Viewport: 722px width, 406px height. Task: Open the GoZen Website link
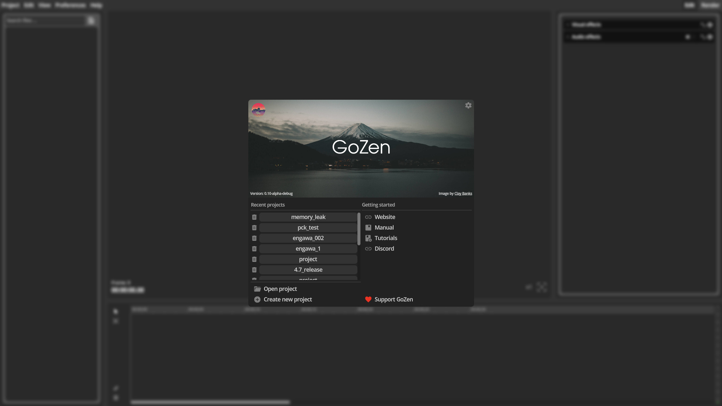(380, 217)
